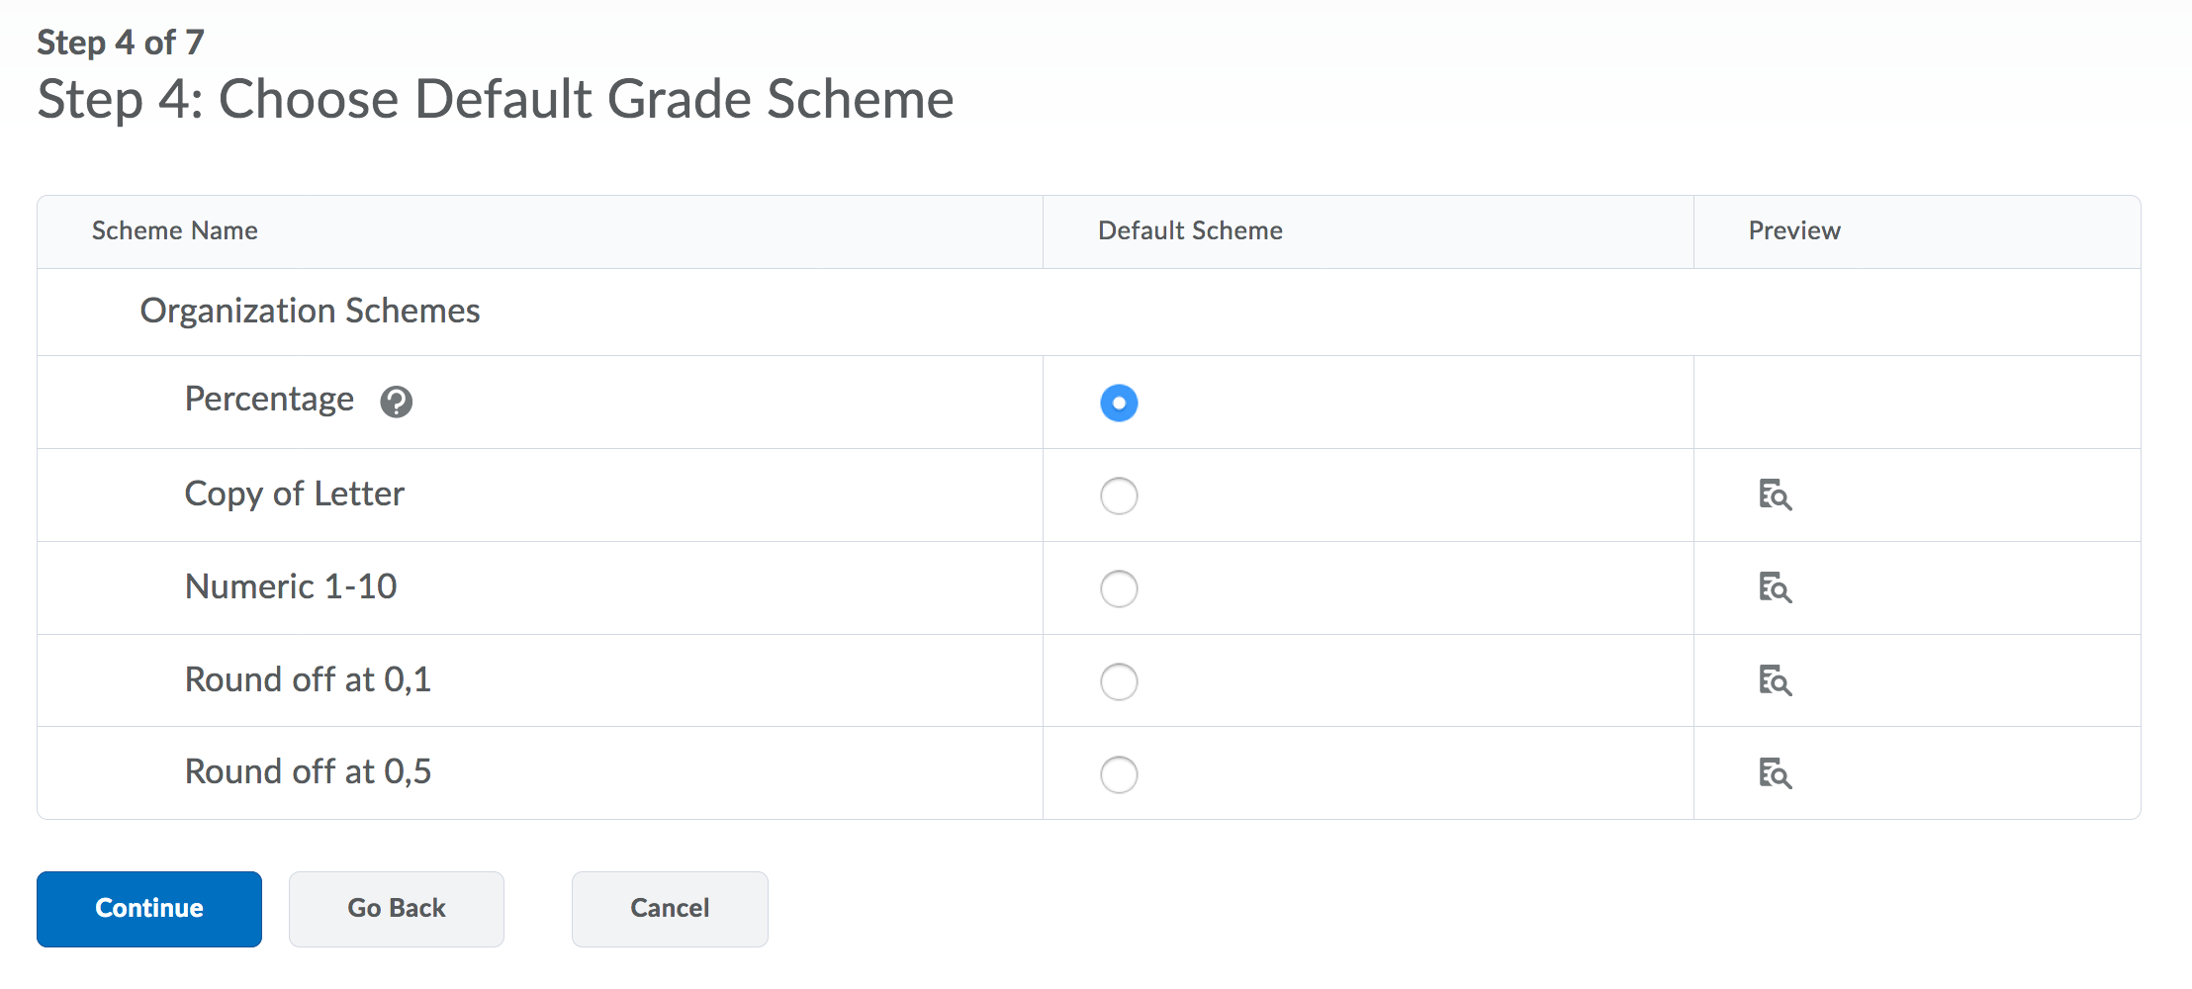Click the Copy of Letter scheme name
This screenshot has height=989, width=2192.
[295, 494]
